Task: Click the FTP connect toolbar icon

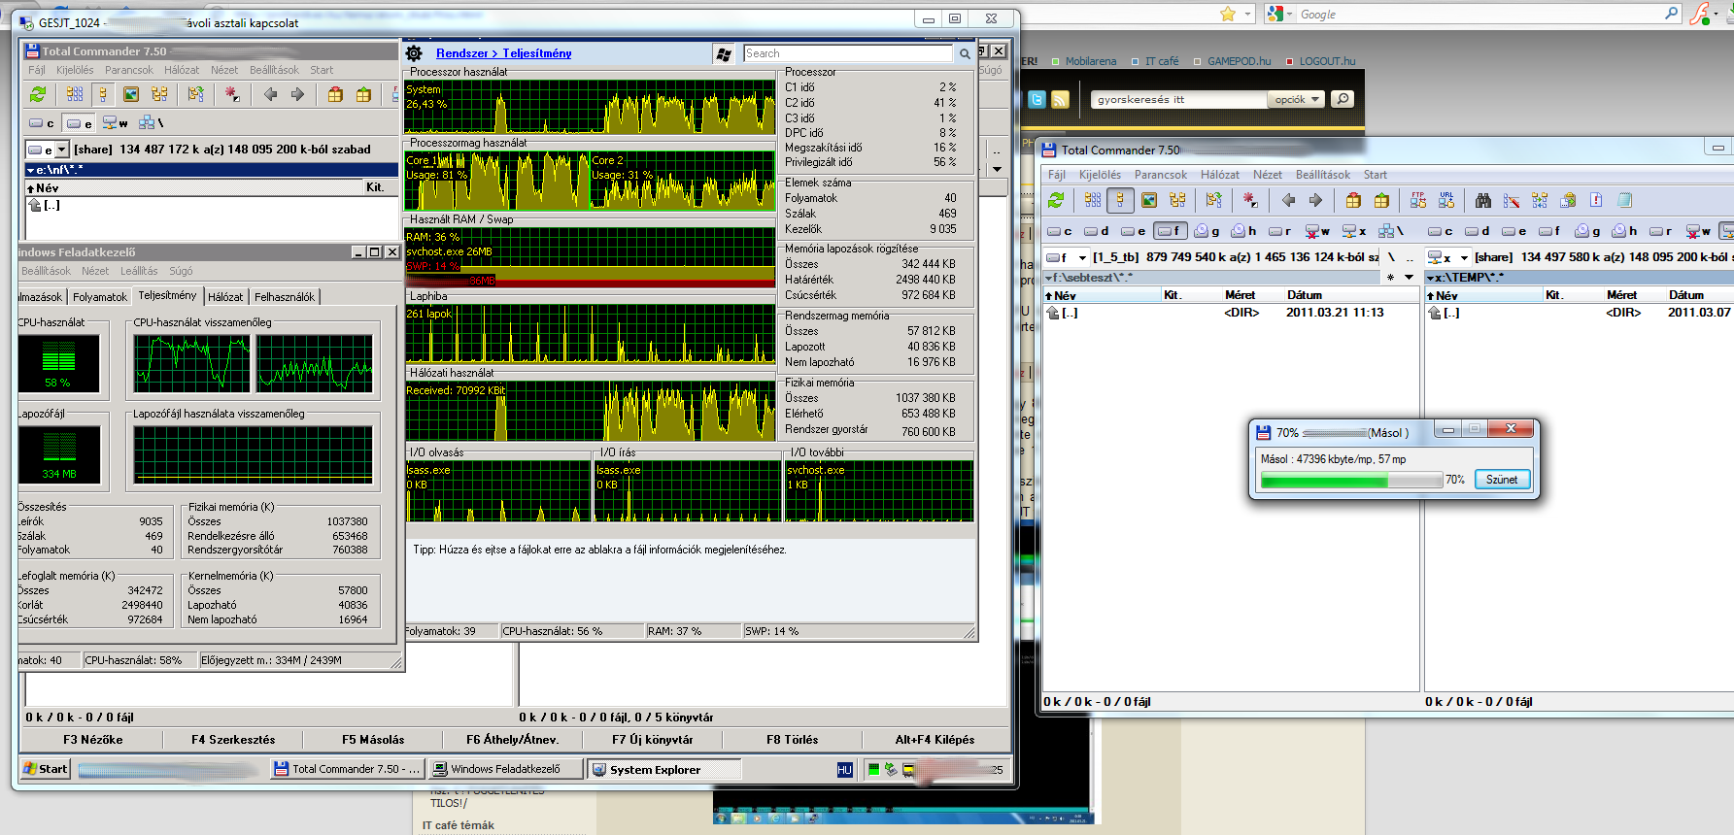Action: pyautogui.click(x=1418, y=200)
